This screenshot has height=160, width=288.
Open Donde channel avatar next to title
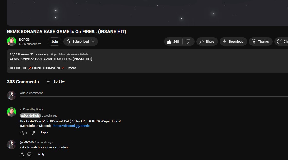point(12,41)
